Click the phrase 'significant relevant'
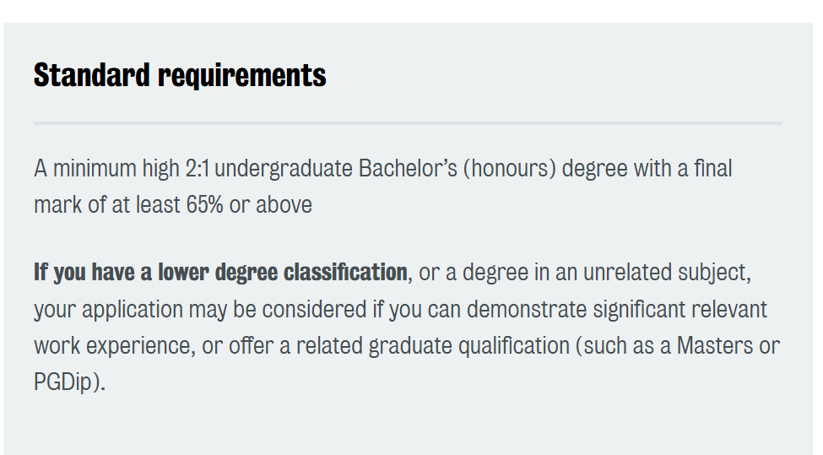Screen dimensions: 823x455 (x=680, y=310)
